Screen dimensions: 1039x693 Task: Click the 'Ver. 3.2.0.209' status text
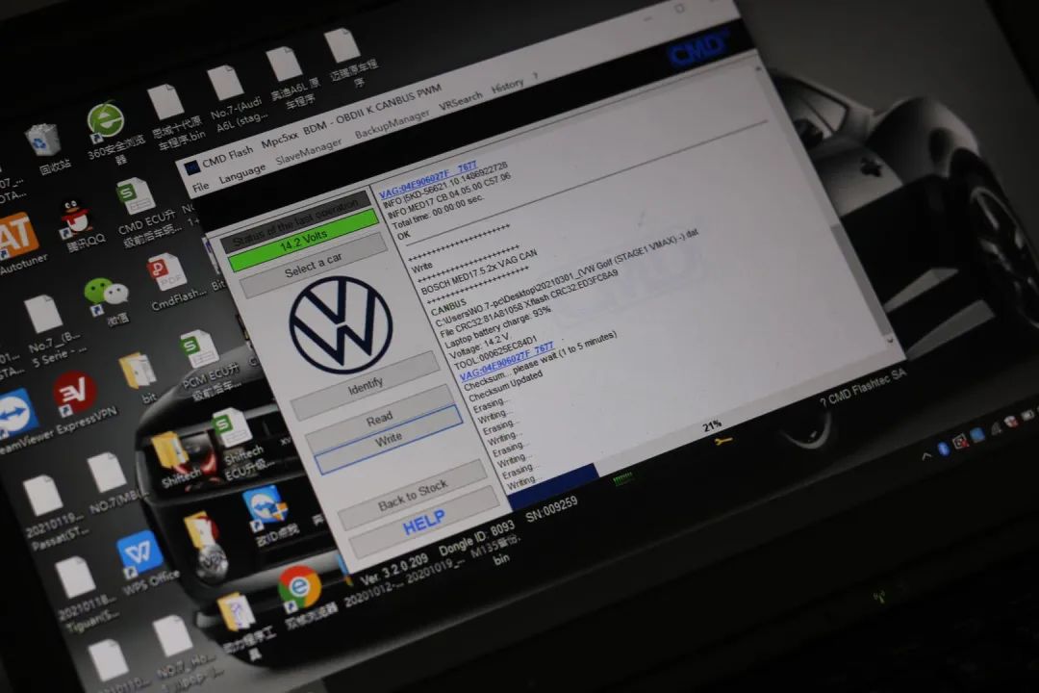pyautogui.click(x=394, y=569)
